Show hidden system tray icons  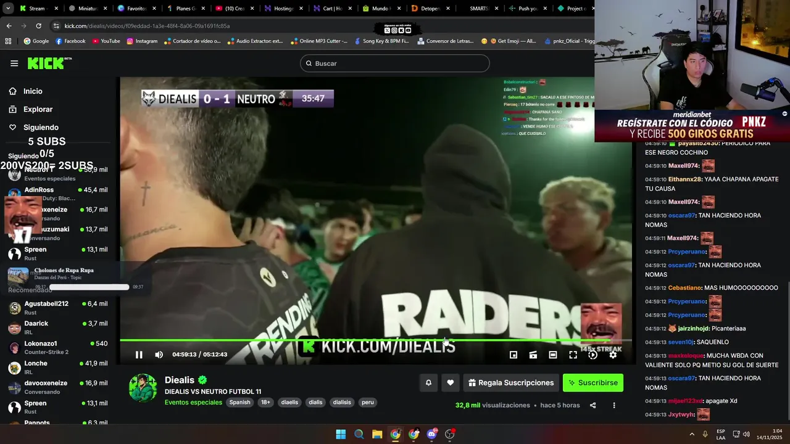coord(691,434)
